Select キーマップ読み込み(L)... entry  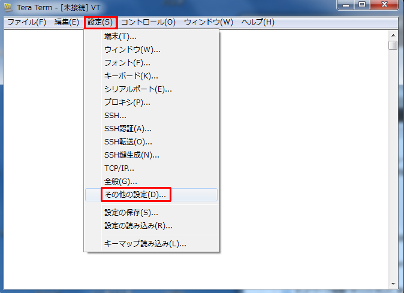coord(144,243)
